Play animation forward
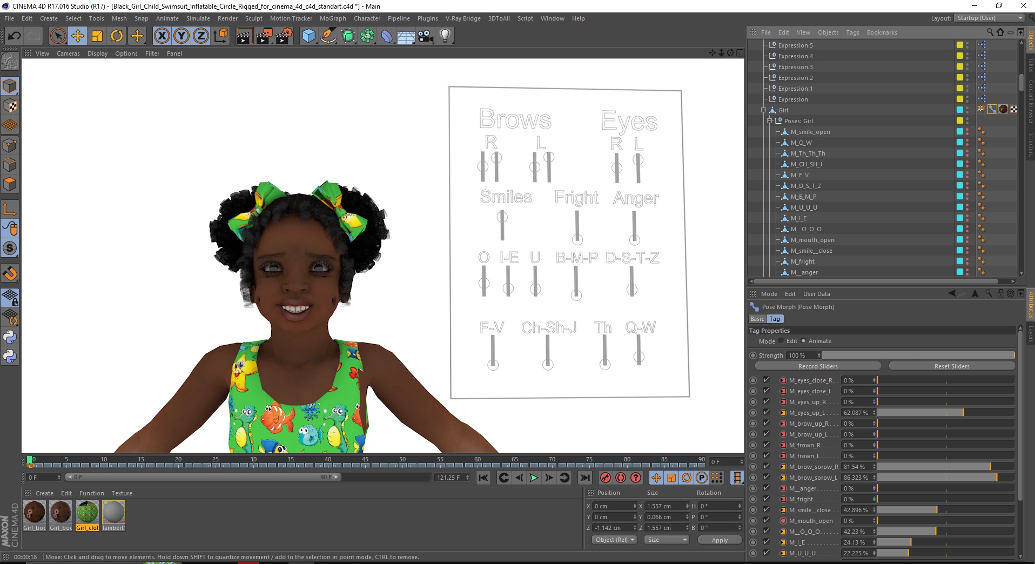 [534, 478]
